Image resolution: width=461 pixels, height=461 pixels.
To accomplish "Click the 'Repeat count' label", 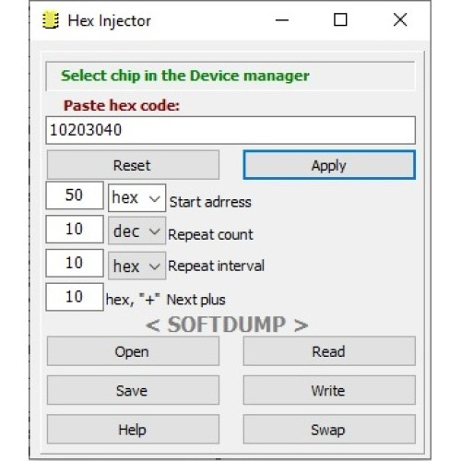I will click(x=210, y=235).
